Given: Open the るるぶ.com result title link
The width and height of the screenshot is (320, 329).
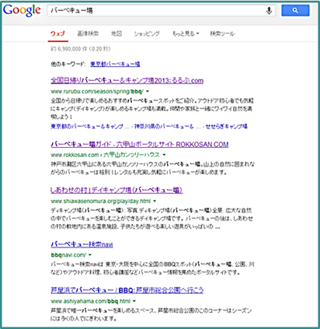Looking at the screenshot, I should 127,81.
